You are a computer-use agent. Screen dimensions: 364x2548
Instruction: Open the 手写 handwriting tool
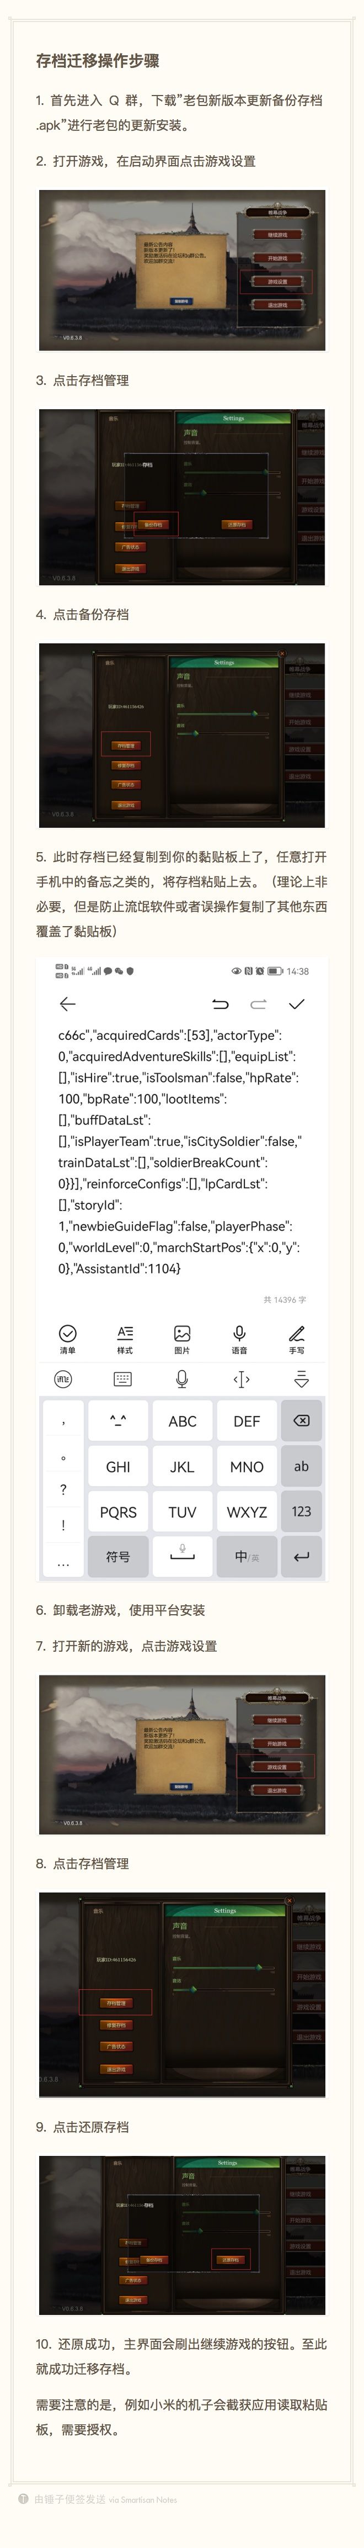point(297,1338)
